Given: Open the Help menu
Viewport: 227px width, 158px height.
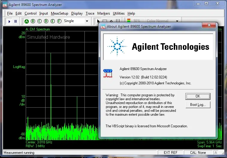Looking at the screenshot, I should click(x=131, y=13).
